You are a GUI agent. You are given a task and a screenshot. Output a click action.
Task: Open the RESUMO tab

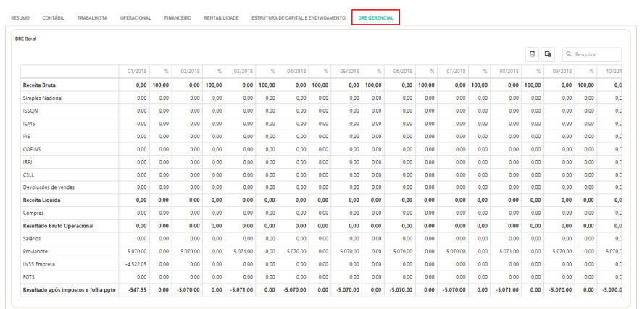coord(20,18)
